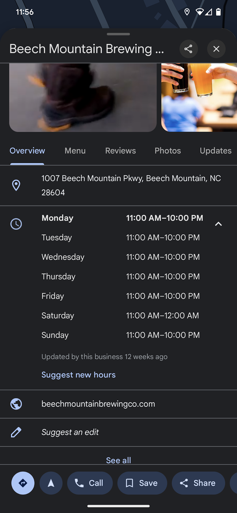The height and width of the screenshot is (513, 237).
Task: Tap the pencil icon for Suggest an edit
Action: coord(16,432)
